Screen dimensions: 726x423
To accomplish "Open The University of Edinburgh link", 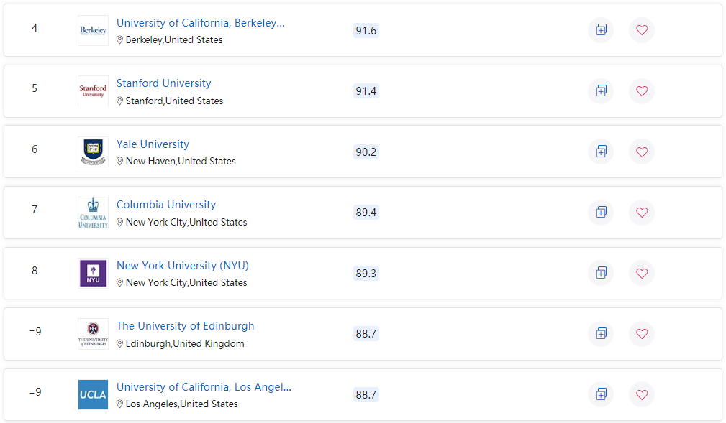I will pyautogui.click(x=185, y=326).
